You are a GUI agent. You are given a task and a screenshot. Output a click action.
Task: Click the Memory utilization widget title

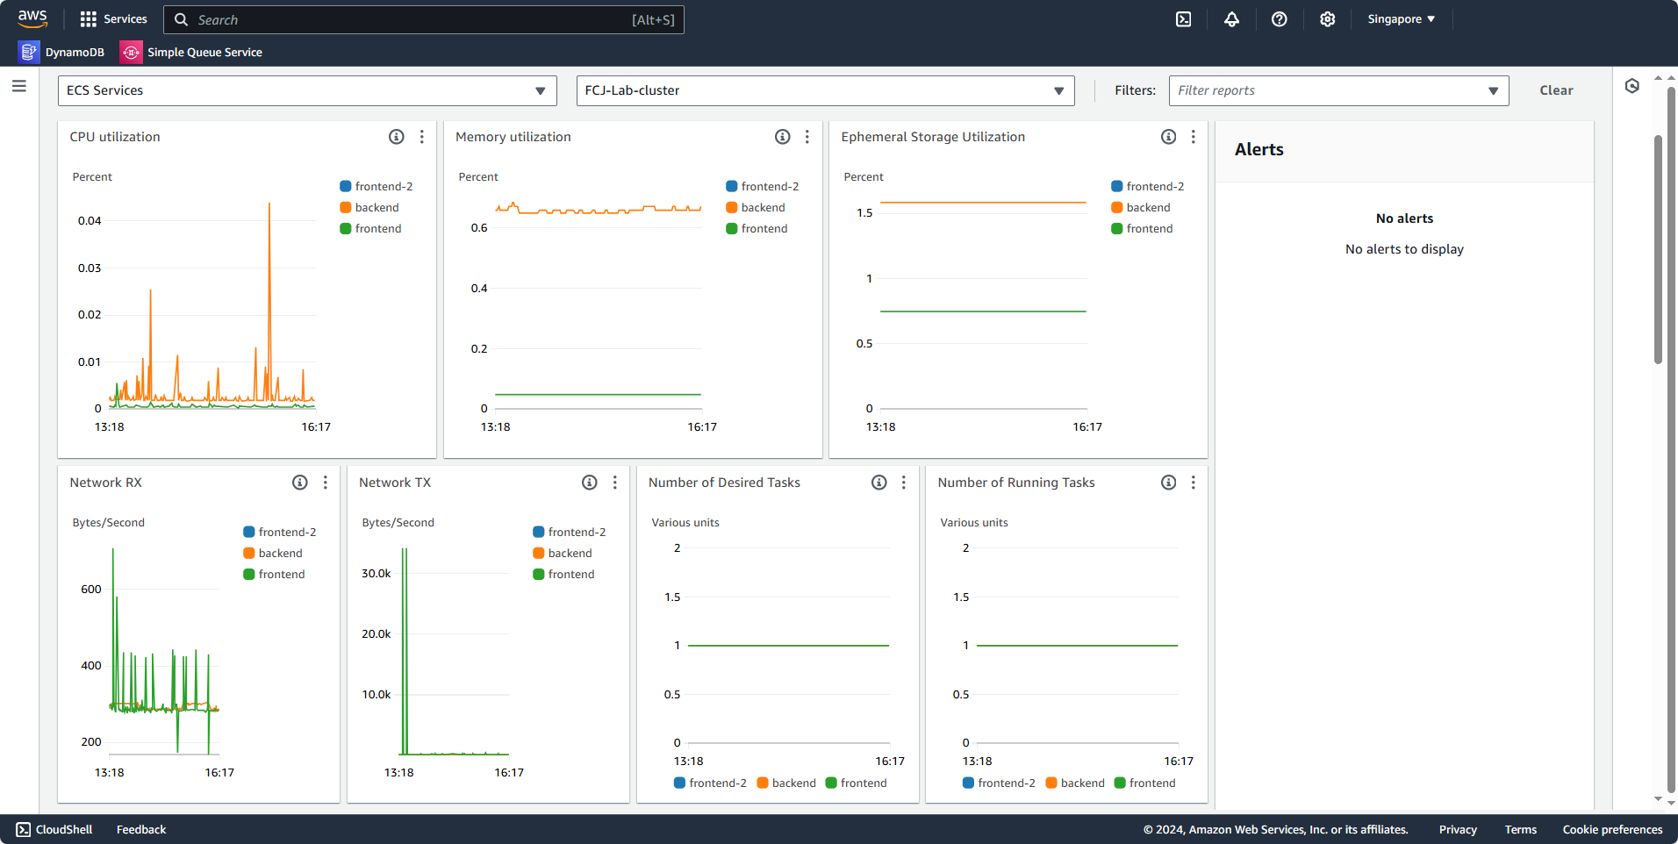[x=513, y=137]
